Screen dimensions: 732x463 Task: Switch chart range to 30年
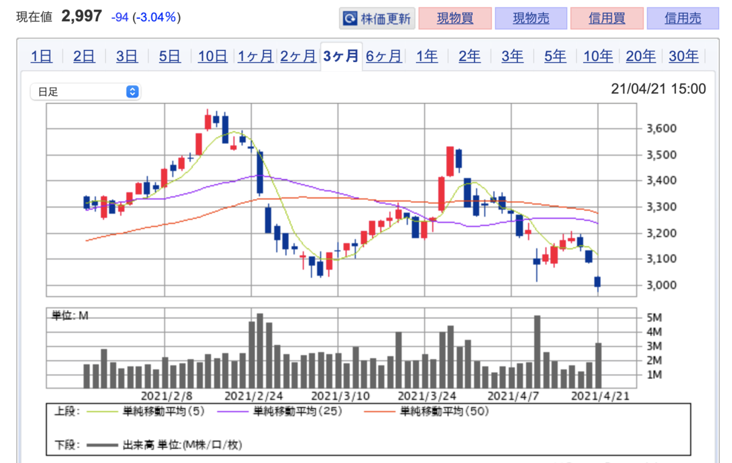[683, 57]
